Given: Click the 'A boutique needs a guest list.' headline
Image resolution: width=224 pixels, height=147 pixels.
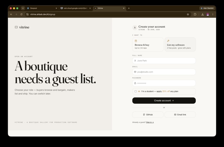Looking at the screenshot, I should click(55, 73).
